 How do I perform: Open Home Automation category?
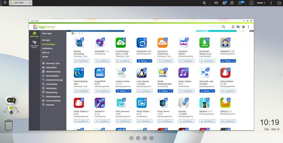(51, 101)
